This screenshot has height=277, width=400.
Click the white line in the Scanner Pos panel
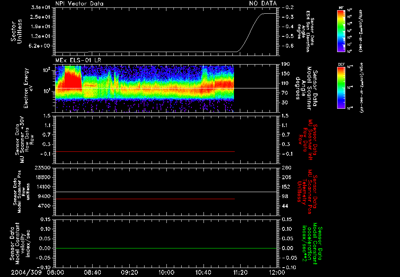[x=166, y=192]
